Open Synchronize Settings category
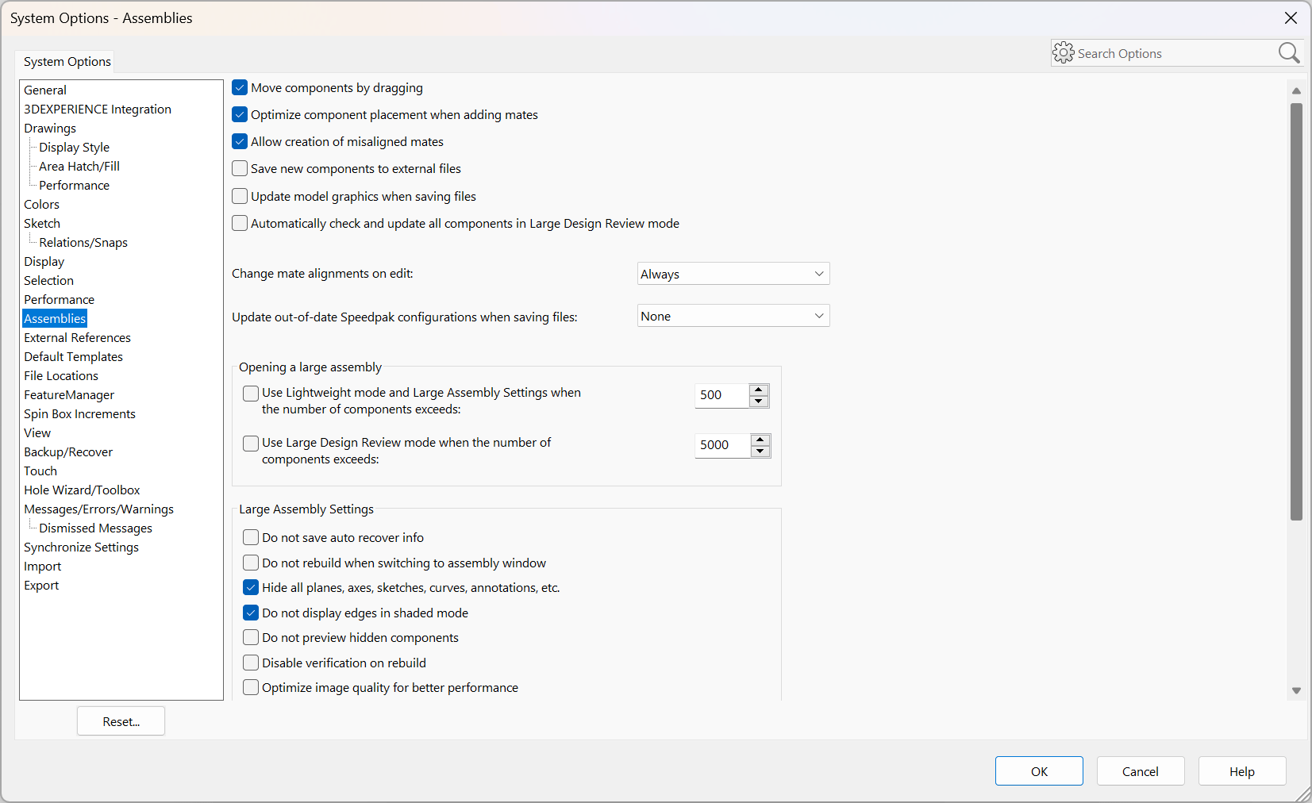 click(x=81, y=547)
